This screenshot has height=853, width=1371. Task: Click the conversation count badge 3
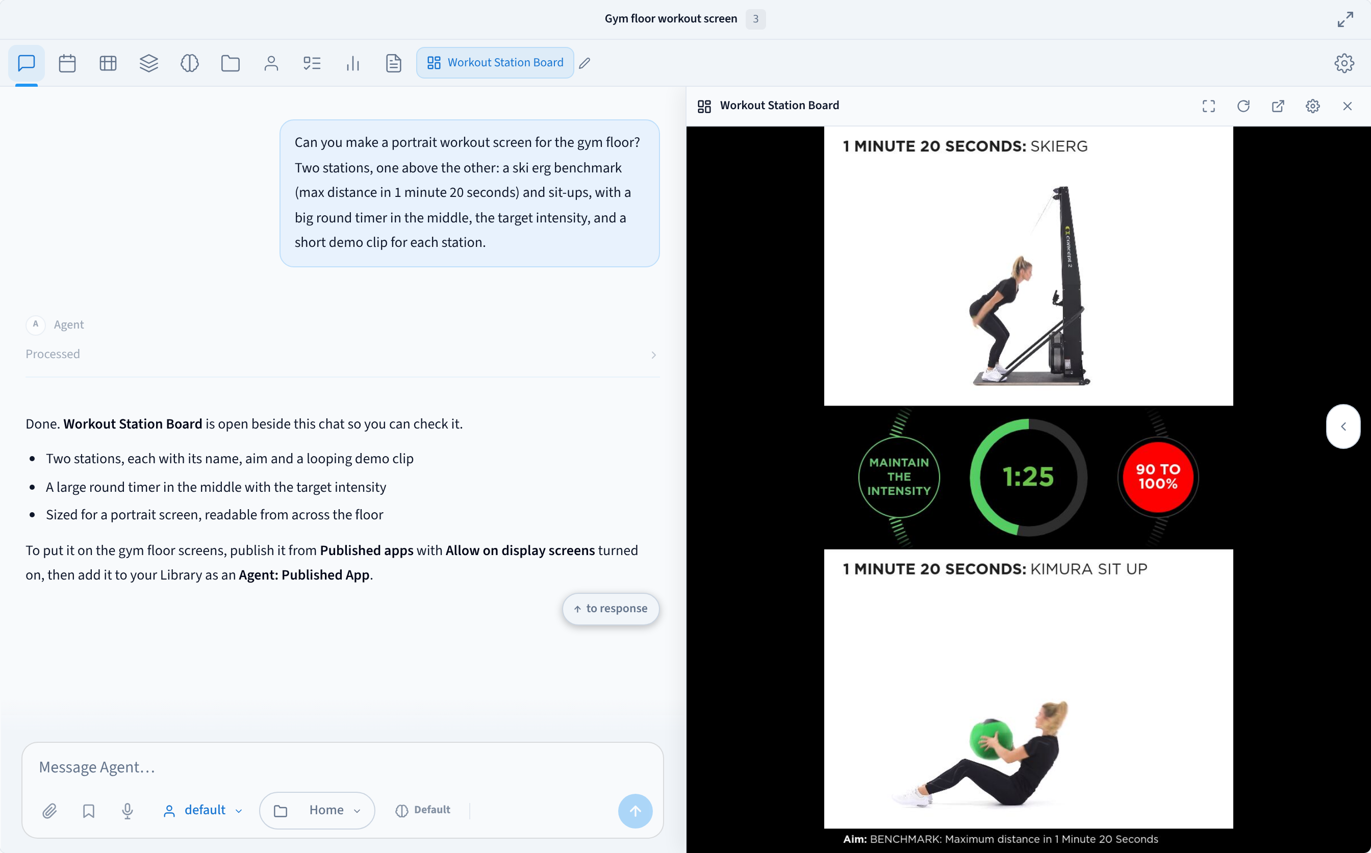[755, 19]
